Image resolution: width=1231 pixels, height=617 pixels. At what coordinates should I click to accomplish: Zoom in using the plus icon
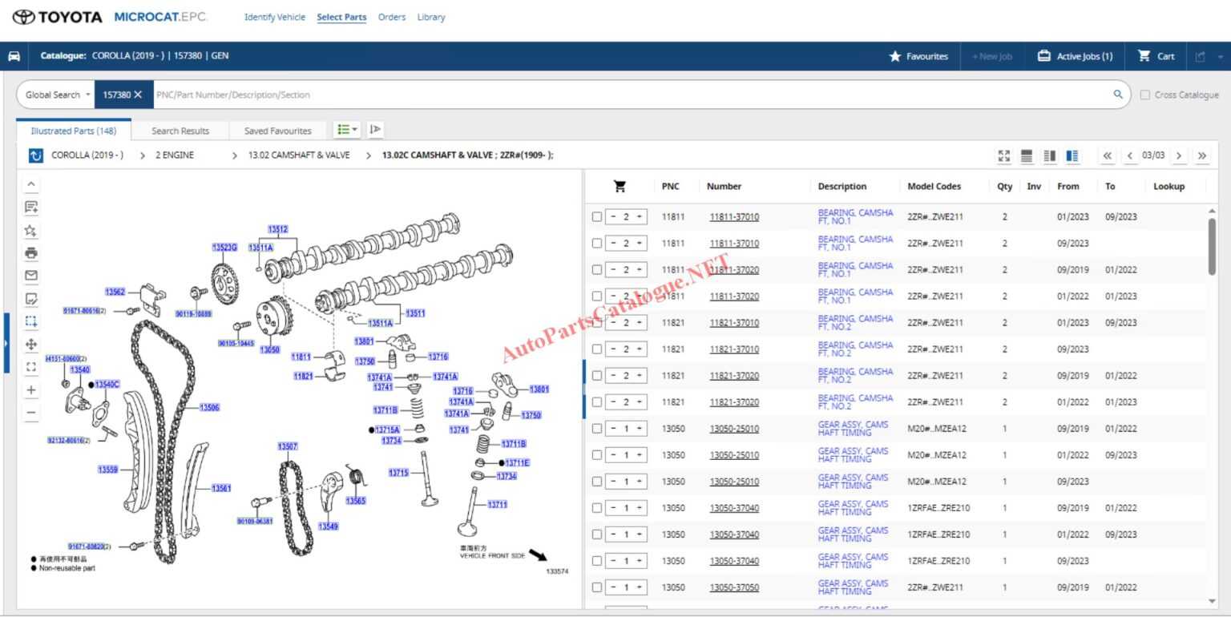(30, 389)
